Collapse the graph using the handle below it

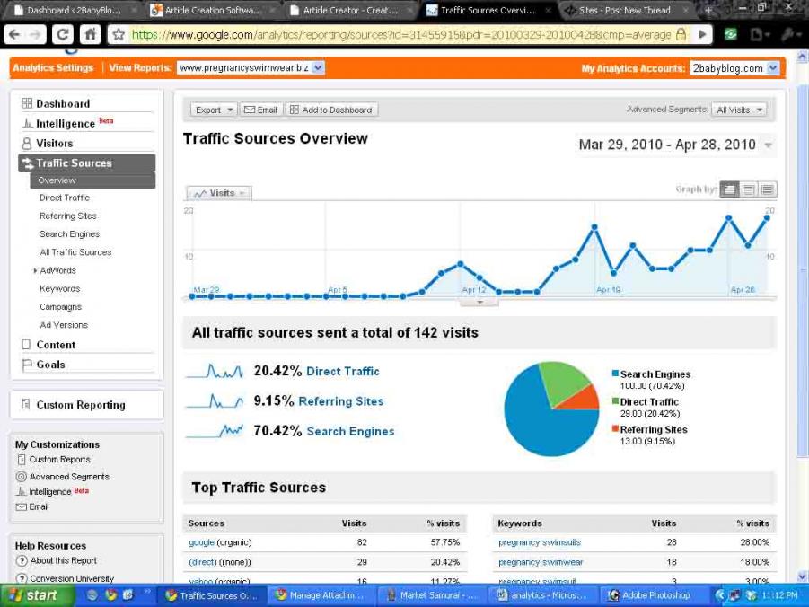tap(479, 302)
